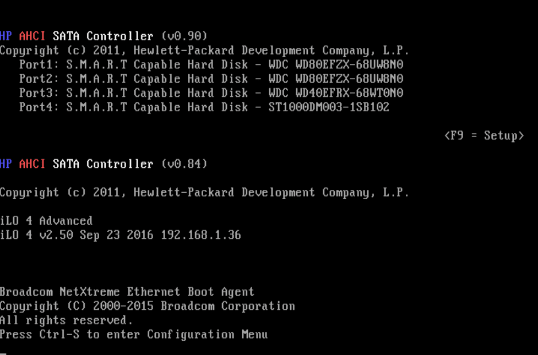The image size is (538, 355).
Task: Click the F9 = Setup prompt
Action: point(483,135)
